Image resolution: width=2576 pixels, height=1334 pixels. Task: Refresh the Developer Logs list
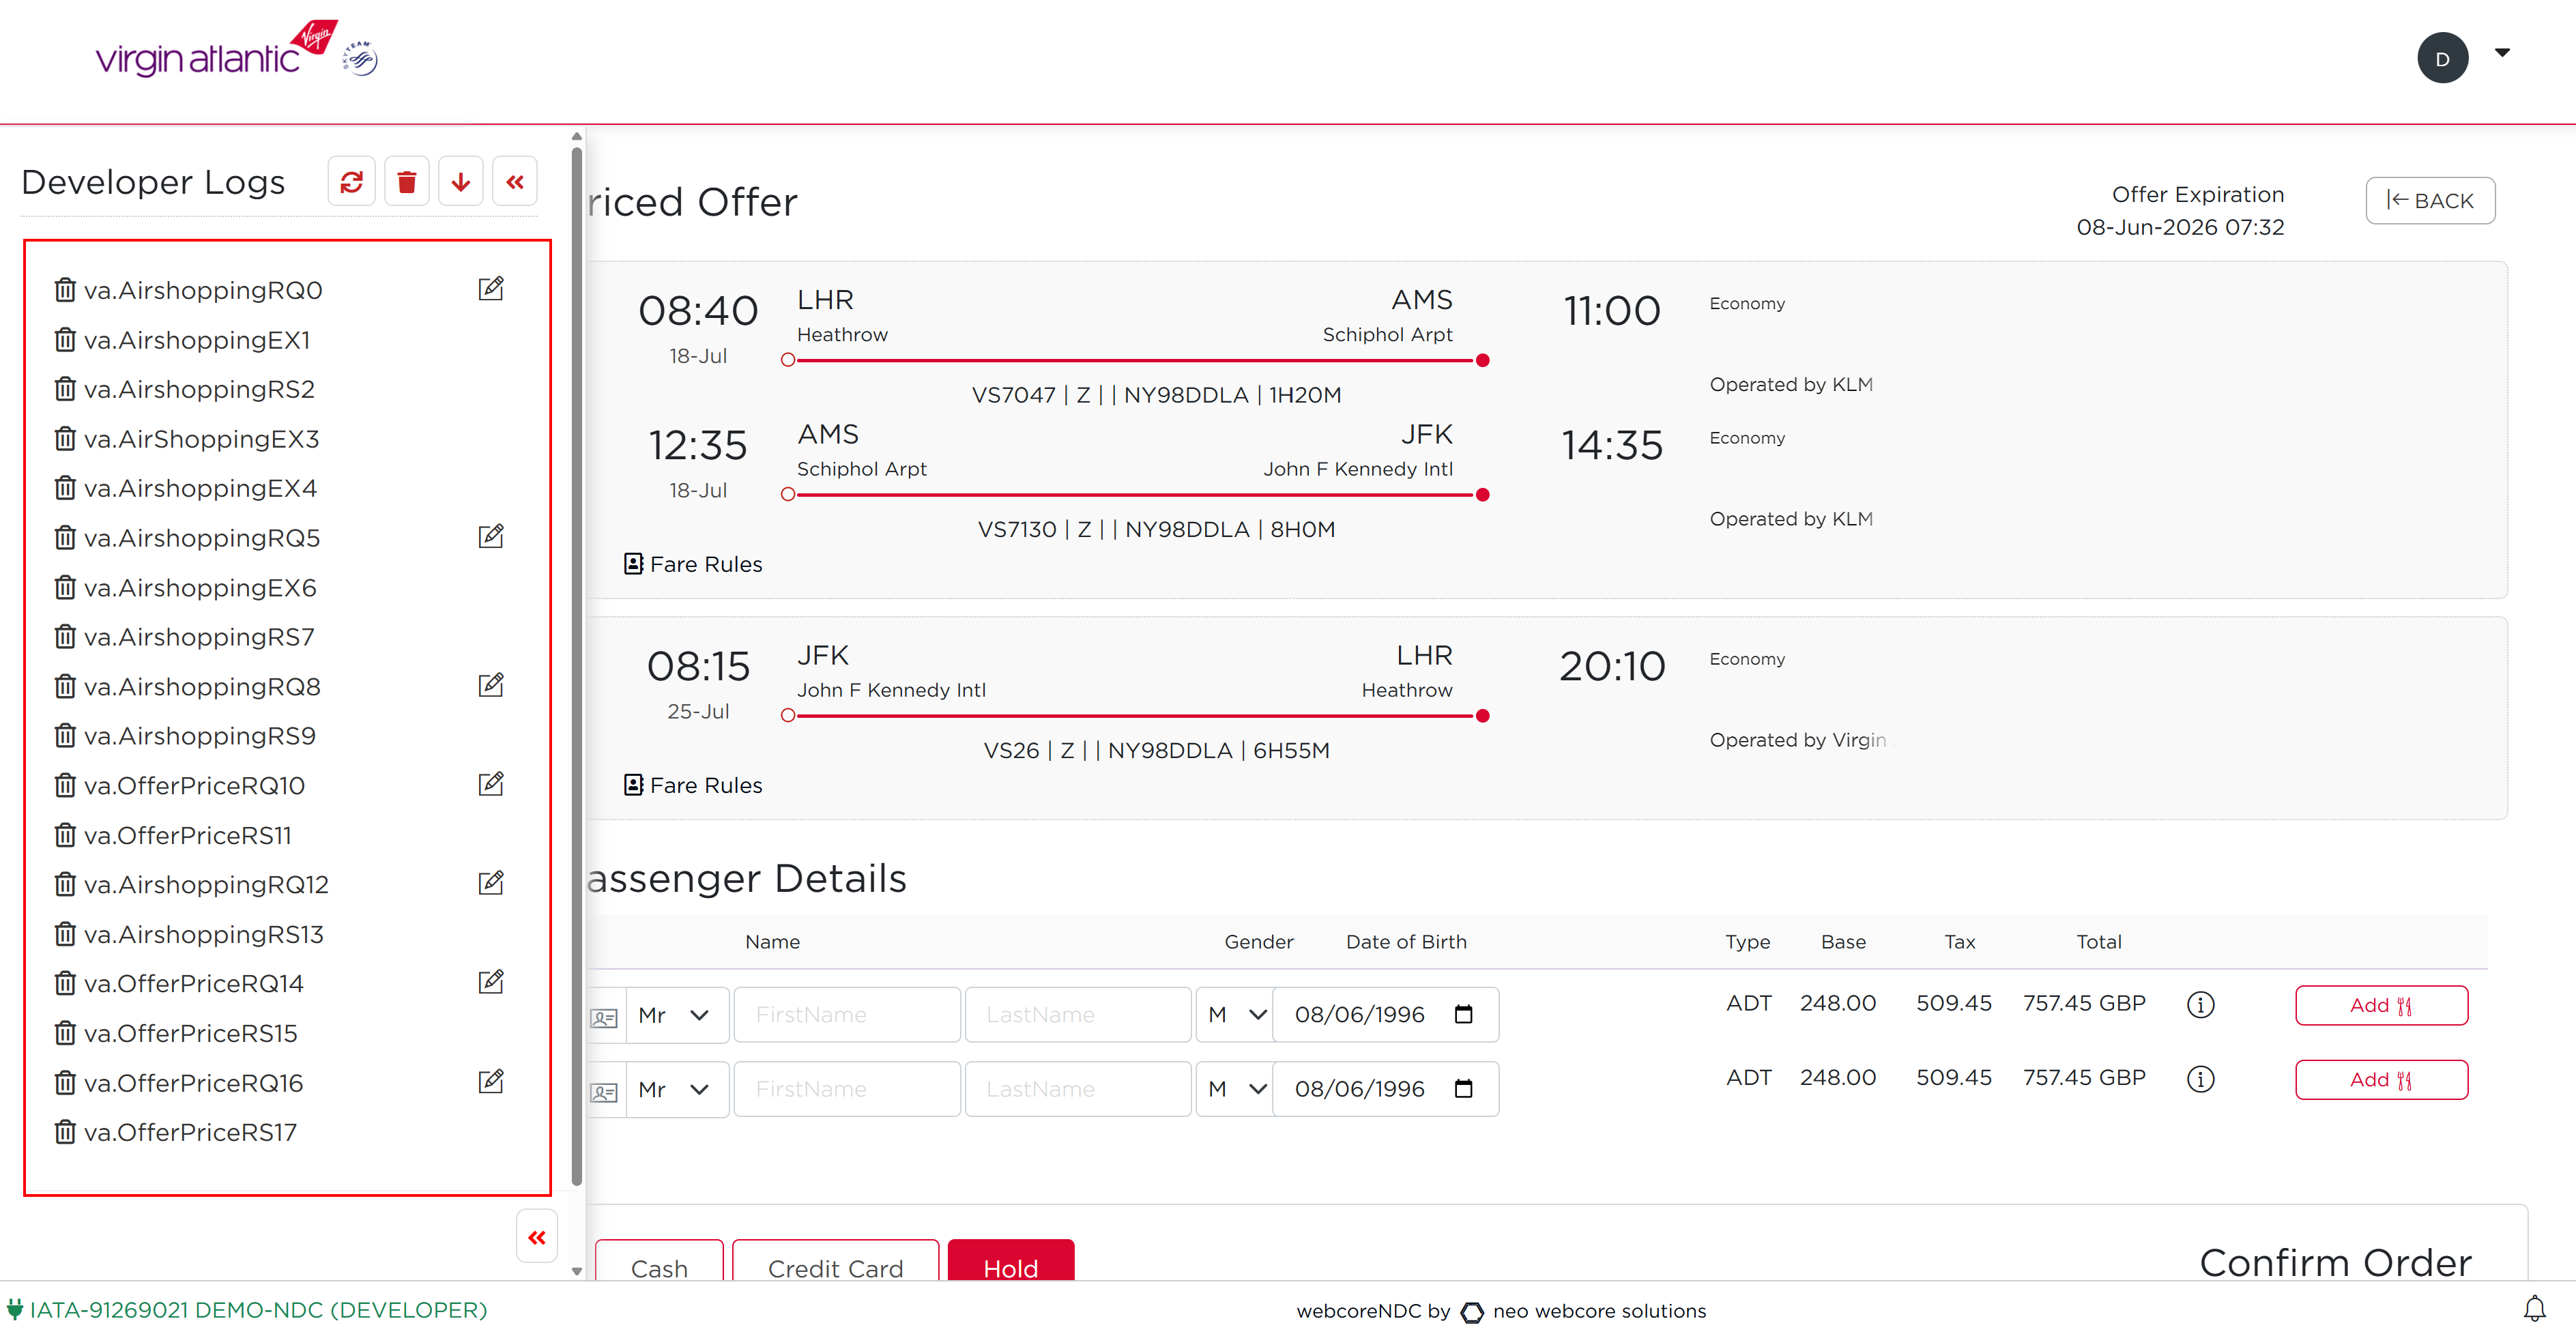tap(351, 182)
